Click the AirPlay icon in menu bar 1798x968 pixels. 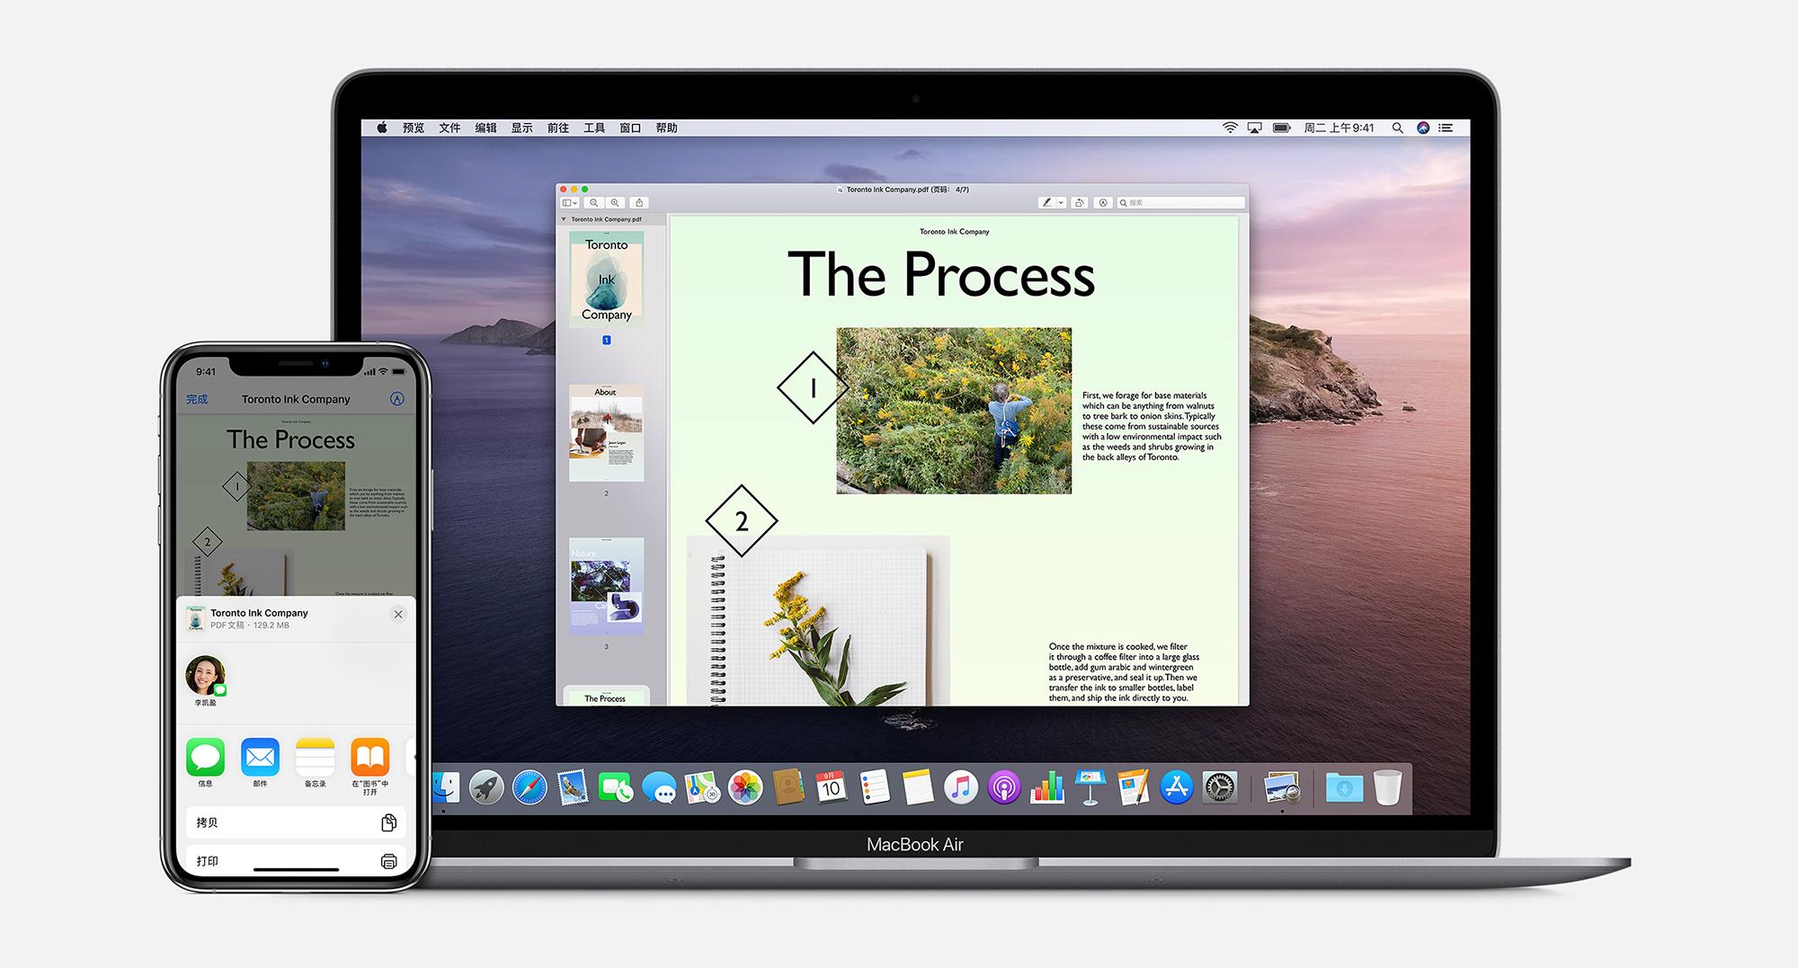click(x=1255, y=128)
